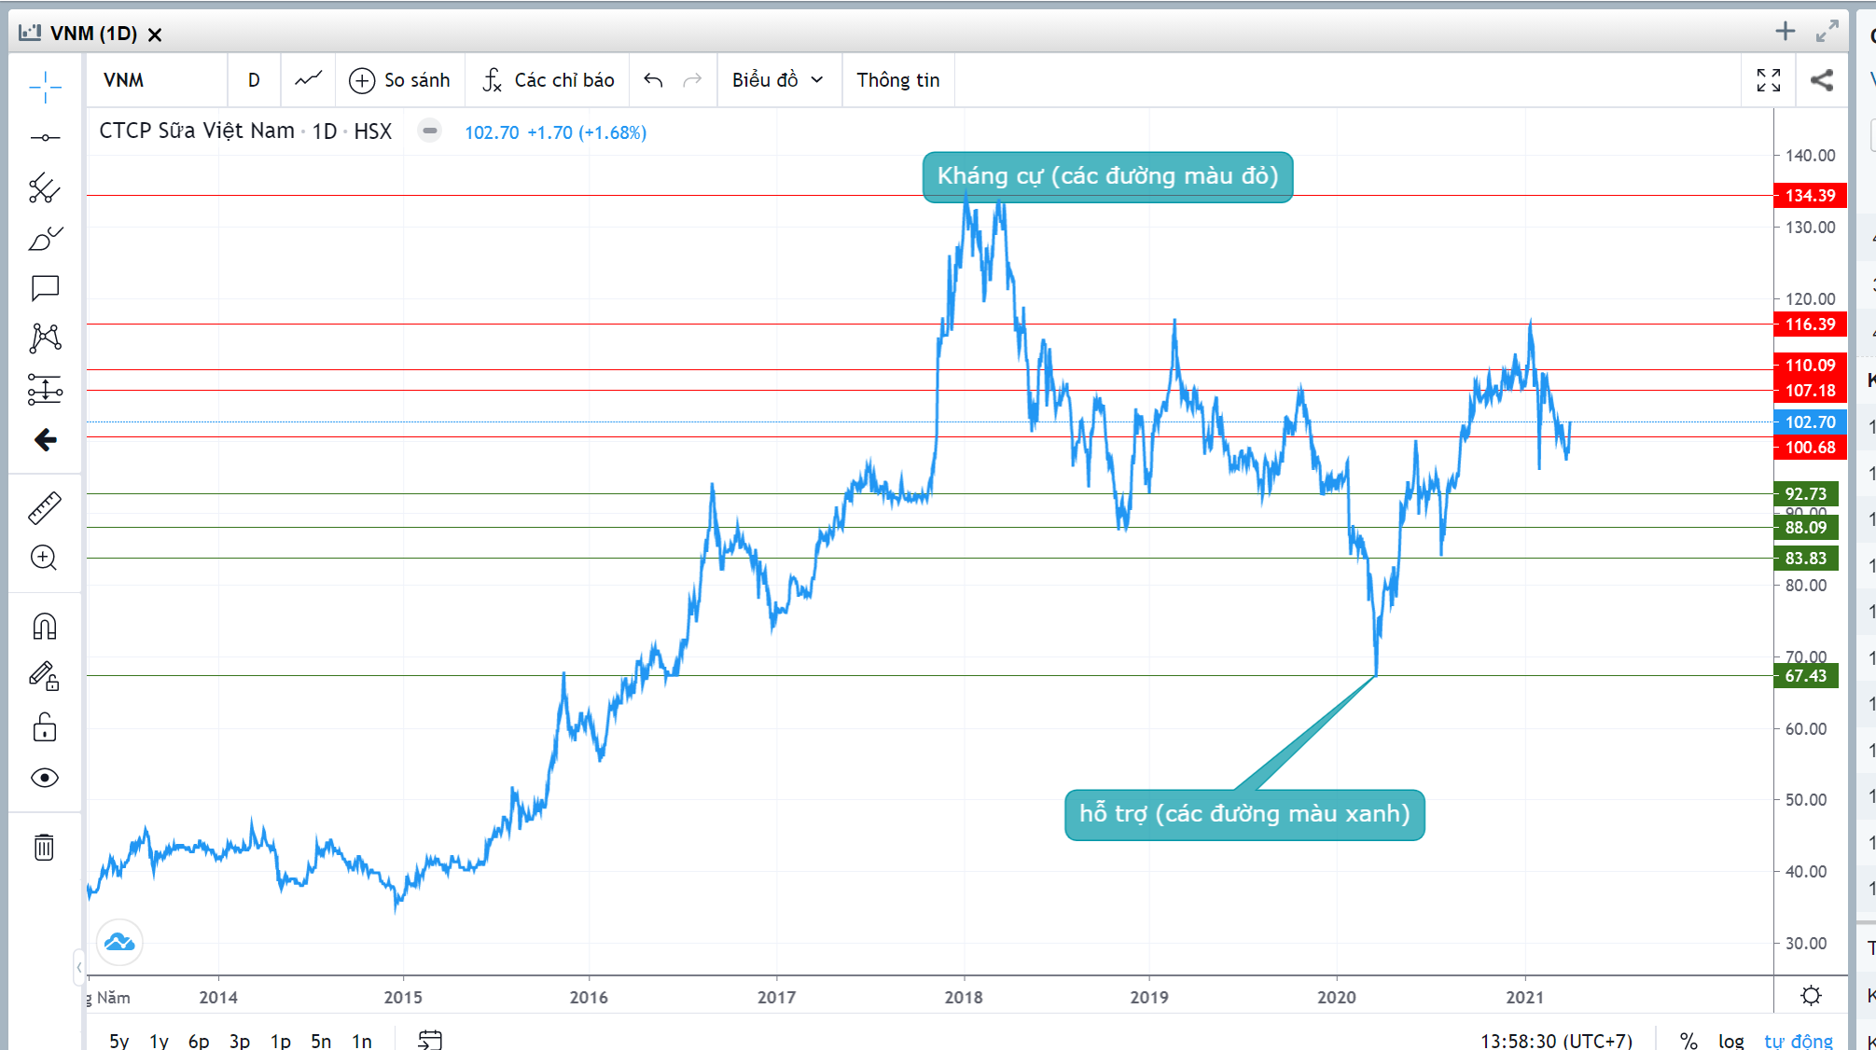Image resolution: width=1876 pixels, height=1050 pixels.
Task: Click the fullscreen chart icon
Action: 1769,80
